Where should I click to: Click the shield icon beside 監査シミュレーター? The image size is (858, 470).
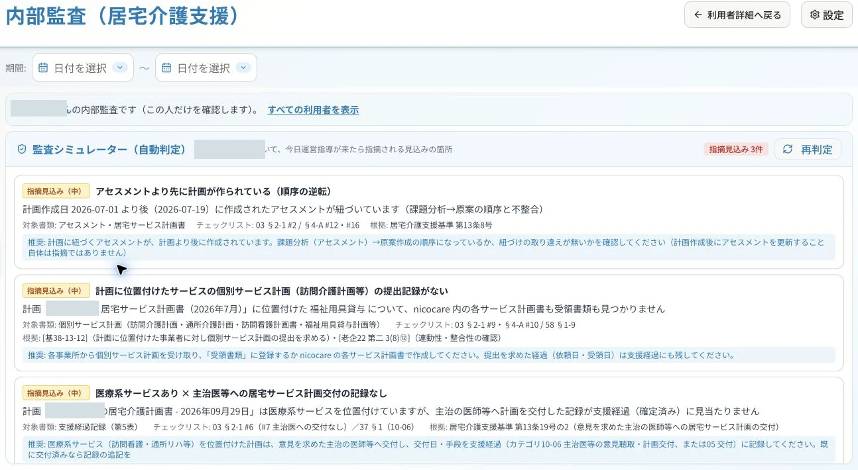coord(21,150)
